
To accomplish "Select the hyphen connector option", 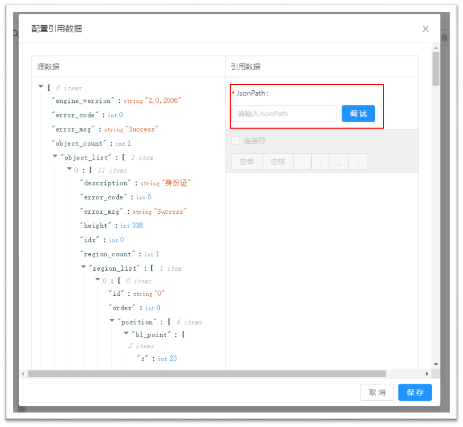I will pos(358,161).
